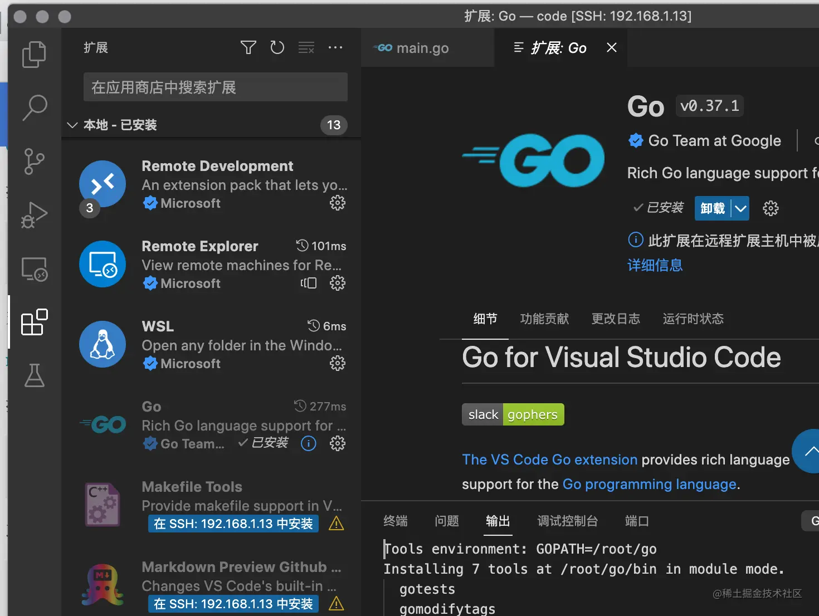Click warning icon on Makefile Tools
This screenshot has height=616, width=819.
coord(337,524)
